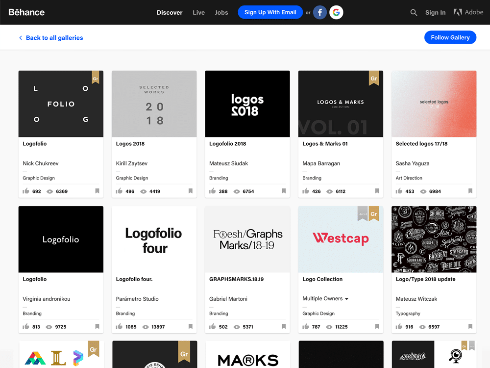Click the views eye icon on Logo/Type 2018 update
This screenshot has width=490, height=368.
(422, 327)
